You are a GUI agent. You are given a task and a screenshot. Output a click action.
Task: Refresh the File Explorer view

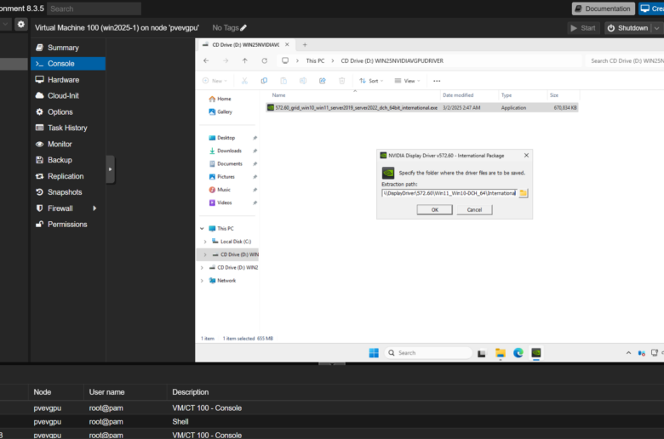tap(264, 61)
